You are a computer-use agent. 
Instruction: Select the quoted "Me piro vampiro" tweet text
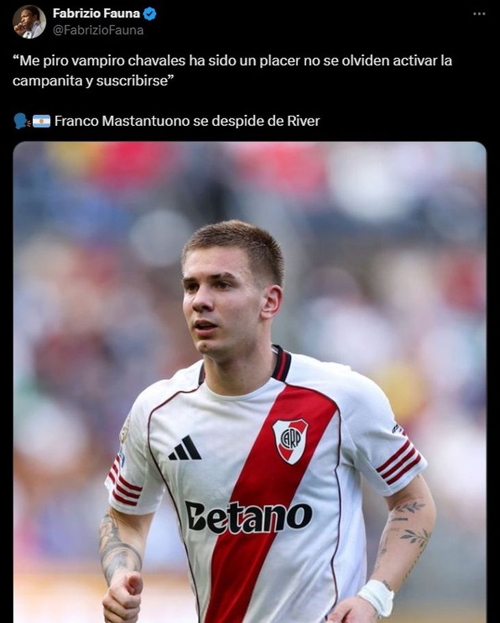pyautogui.click(x=232, y=71)
